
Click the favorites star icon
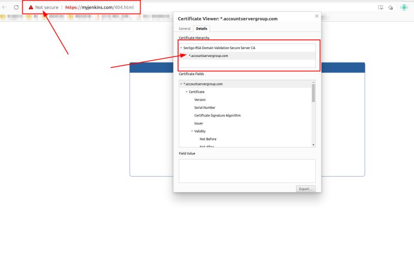[391, 7]
